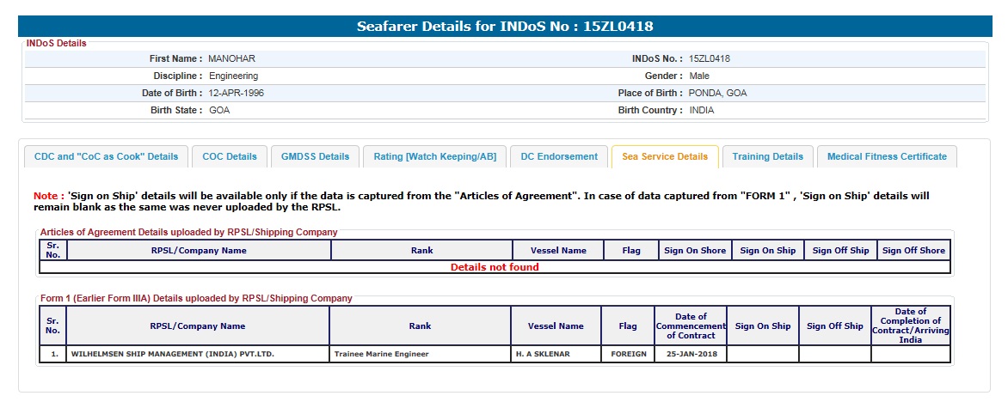
Task: Click the Sea Service Details tab
Action: 665,156
